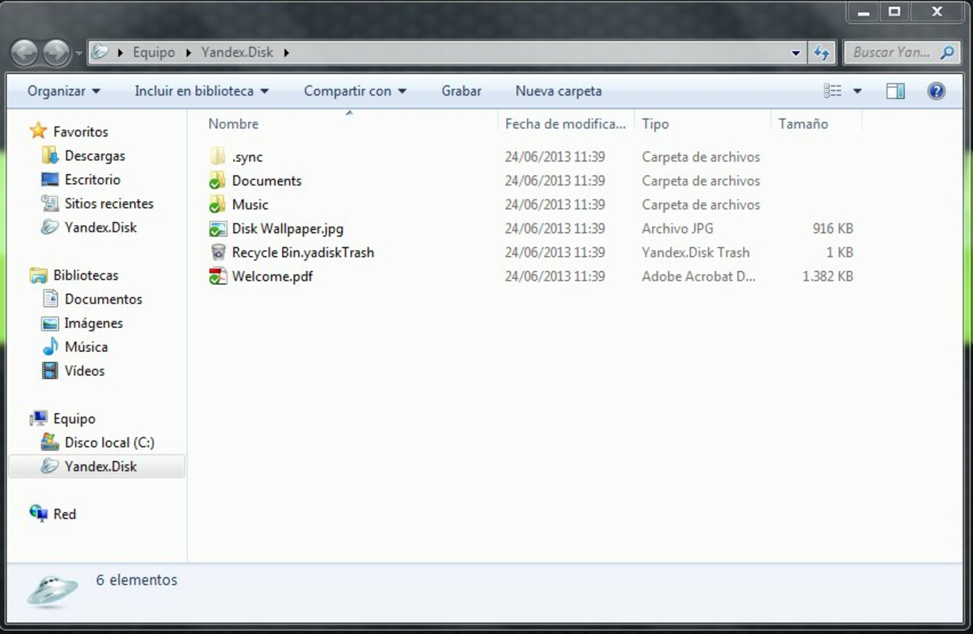This screenshot has height=634, width=973.
Task: Click the Archivo JPG type text
Action: (677, 229)
